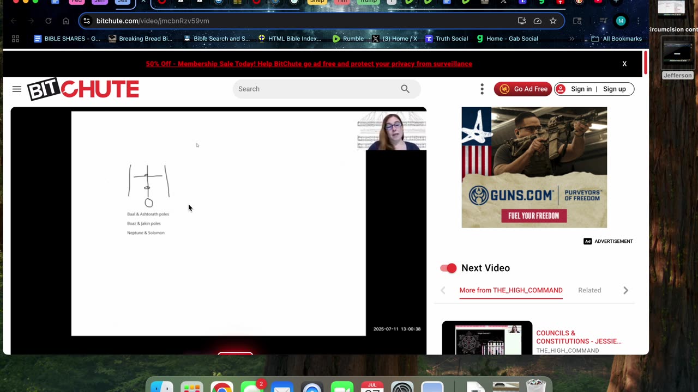The image size is (698, 392).
Task: Open Rumble bookmark
Action: [348, 39]
